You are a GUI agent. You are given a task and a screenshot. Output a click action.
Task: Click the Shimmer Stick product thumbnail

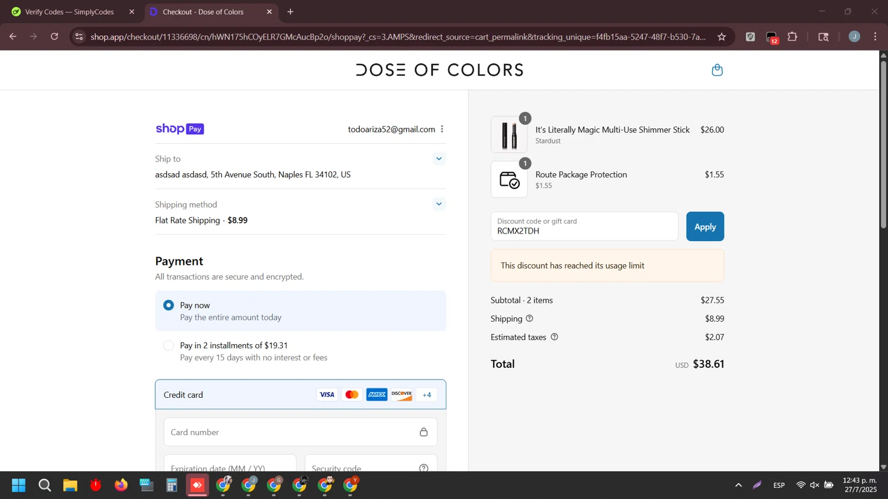click(509, 135)
